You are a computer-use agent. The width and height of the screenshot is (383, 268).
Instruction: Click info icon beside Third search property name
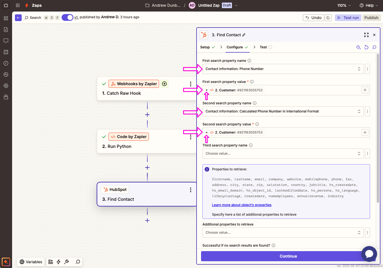click(251, 145)
